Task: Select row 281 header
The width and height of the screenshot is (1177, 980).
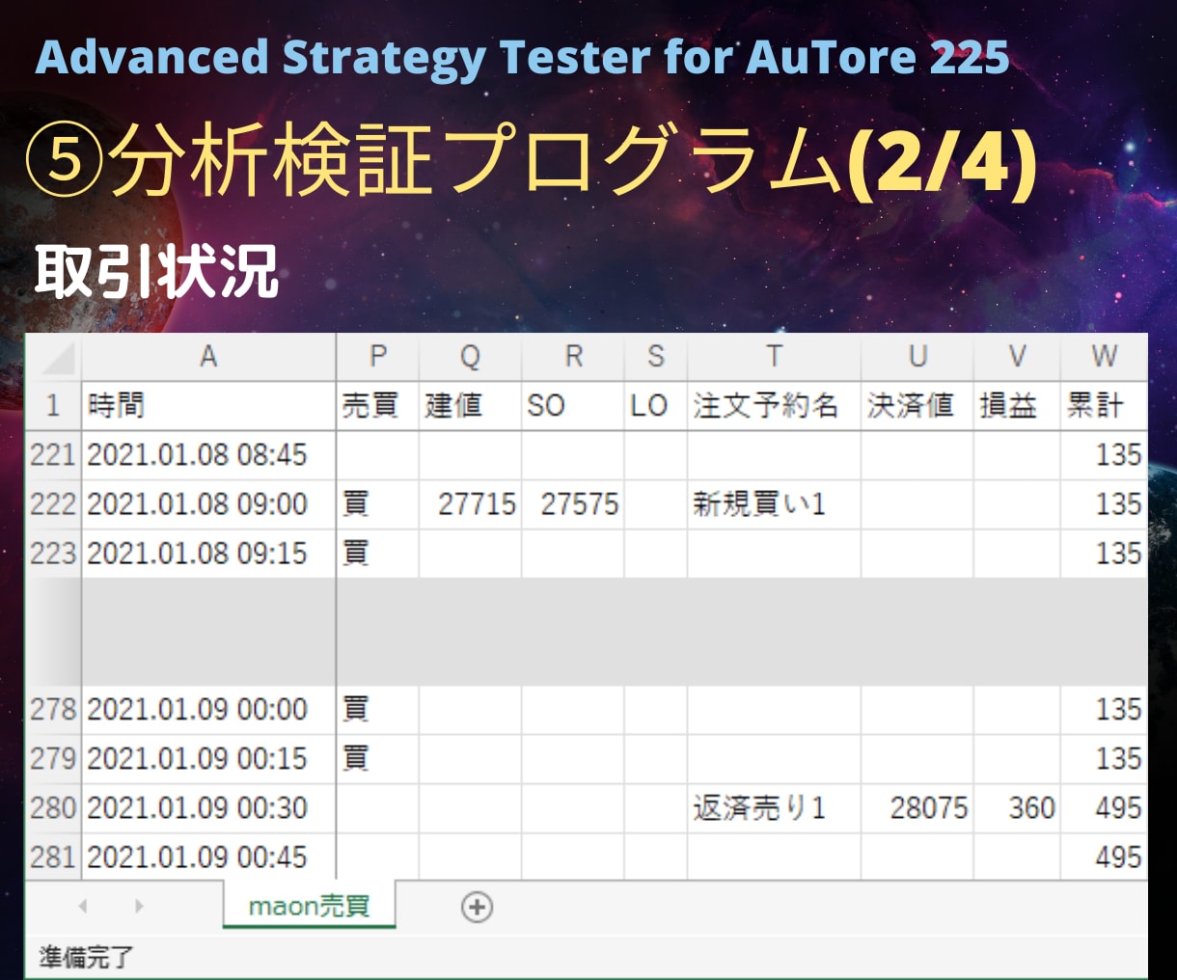Action: (54, 857)
